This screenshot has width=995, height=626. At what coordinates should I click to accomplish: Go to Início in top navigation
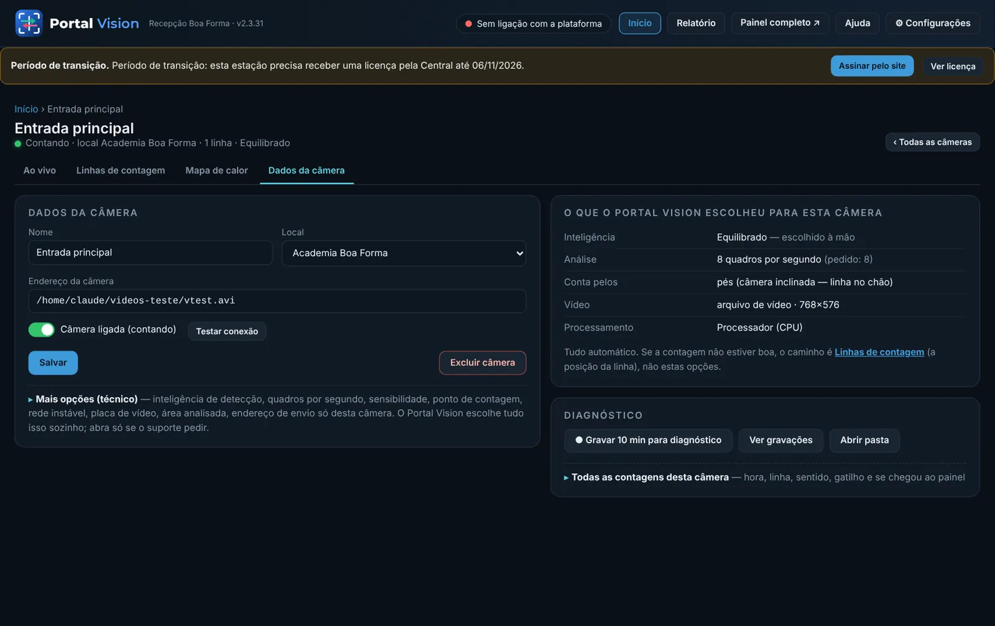coord(640,23)
